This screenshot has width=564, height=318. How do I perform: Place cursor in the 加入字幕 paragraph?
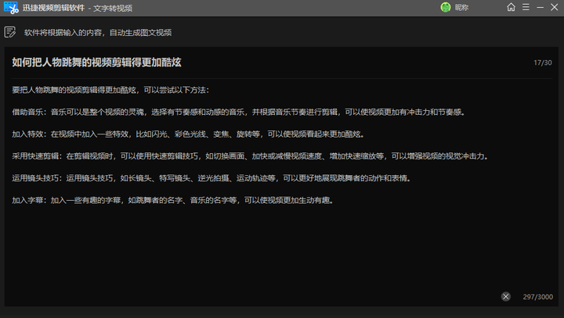pyautogui.click(x=172, y=200)
